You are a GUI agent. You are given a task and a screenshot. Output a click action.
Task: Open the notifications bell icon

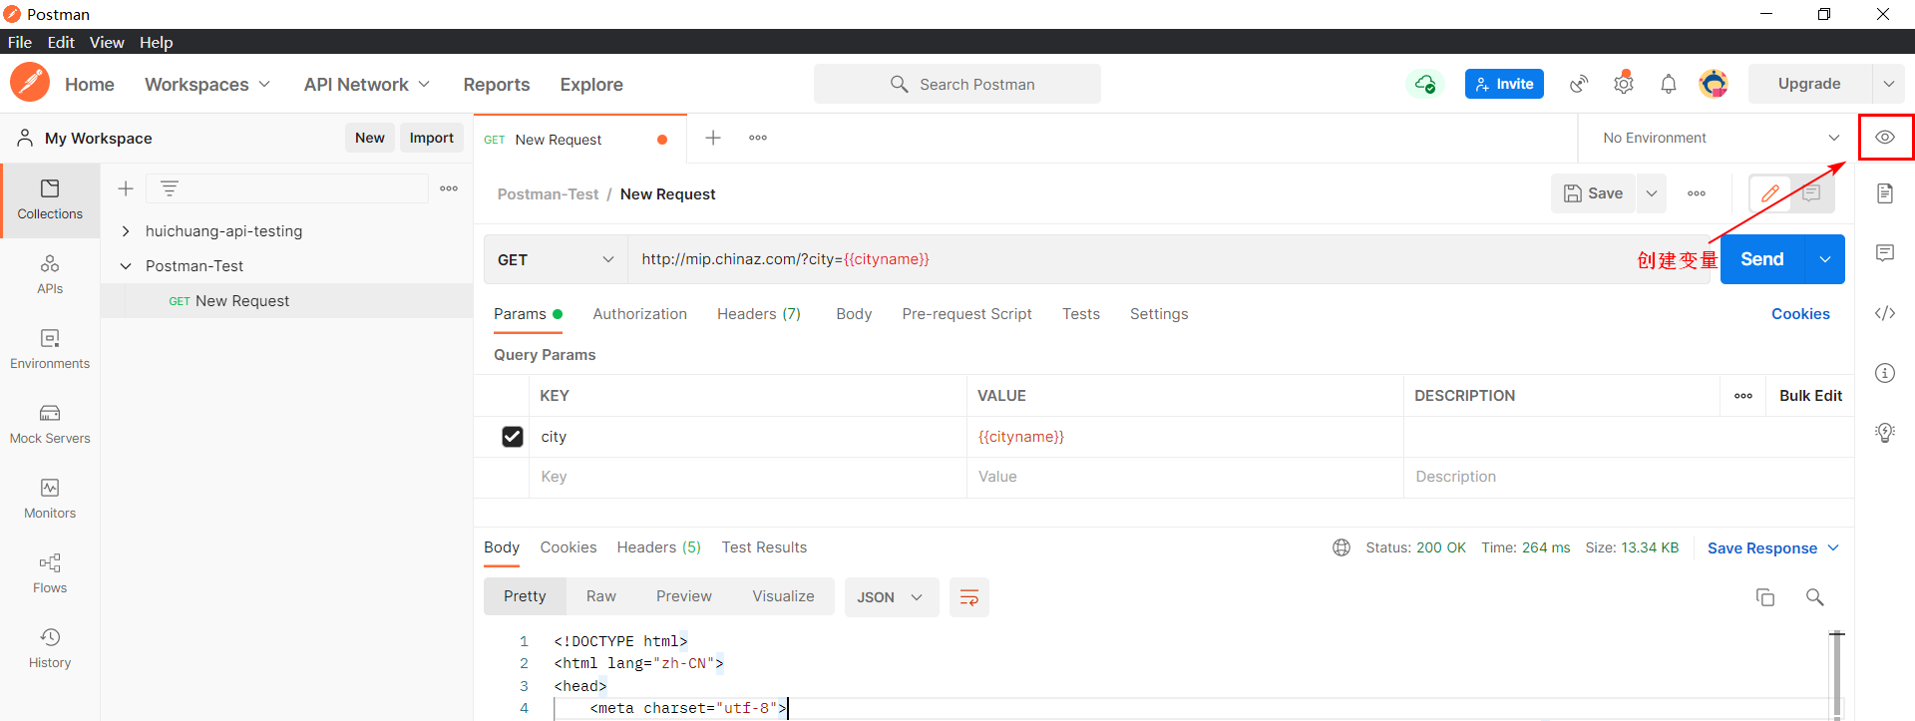(1669, 84)
